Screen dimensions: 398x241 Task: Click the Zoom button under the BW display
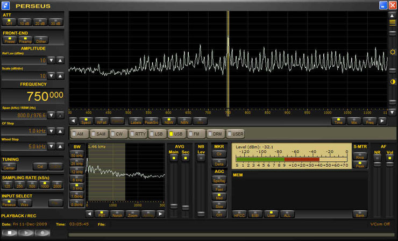(133, 214)
